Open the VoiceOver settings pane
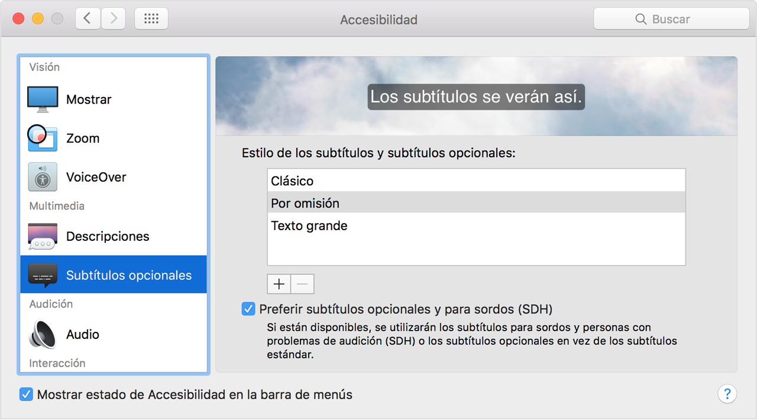Screen dimensions: 757x420 click(114, 177)
